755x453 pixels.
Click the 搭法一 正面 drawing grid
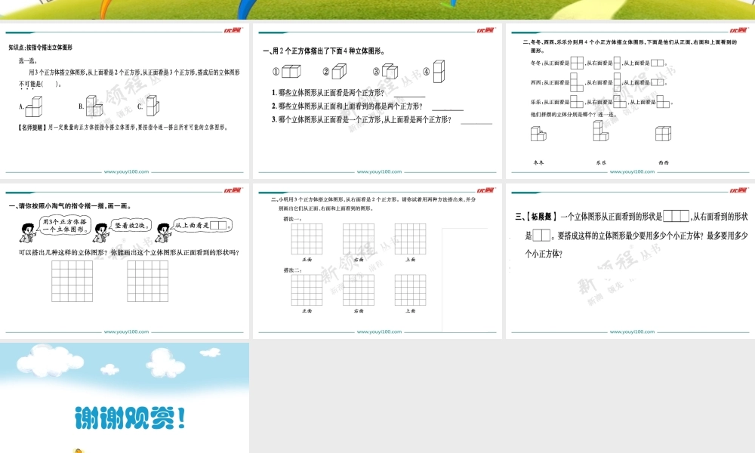point(307,239)
